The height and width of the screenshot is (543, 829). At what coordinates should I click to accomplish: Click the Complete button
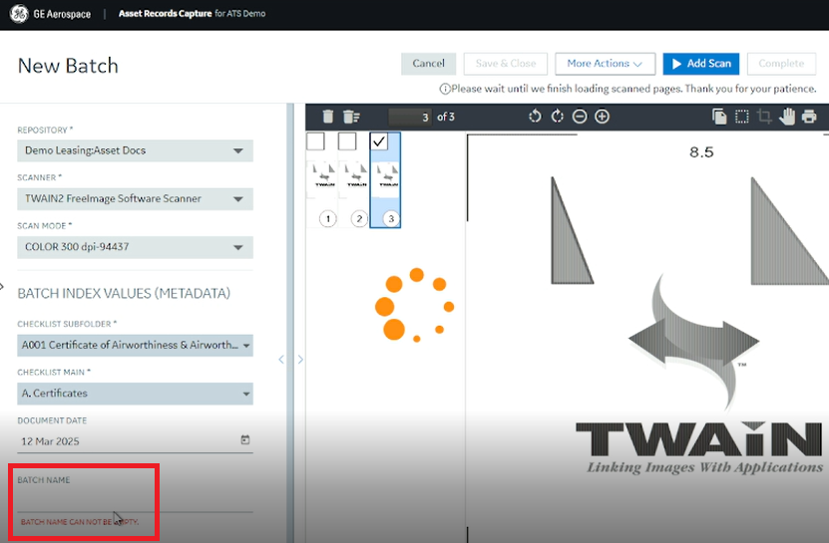tap(781, 64)
